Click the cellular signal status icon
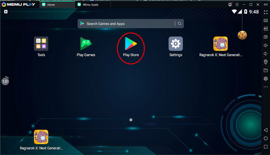This screenshot has width=270, height=155. point(240,11)
